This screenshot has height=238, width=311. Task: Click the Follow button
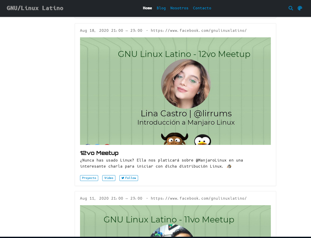point(129,178)
